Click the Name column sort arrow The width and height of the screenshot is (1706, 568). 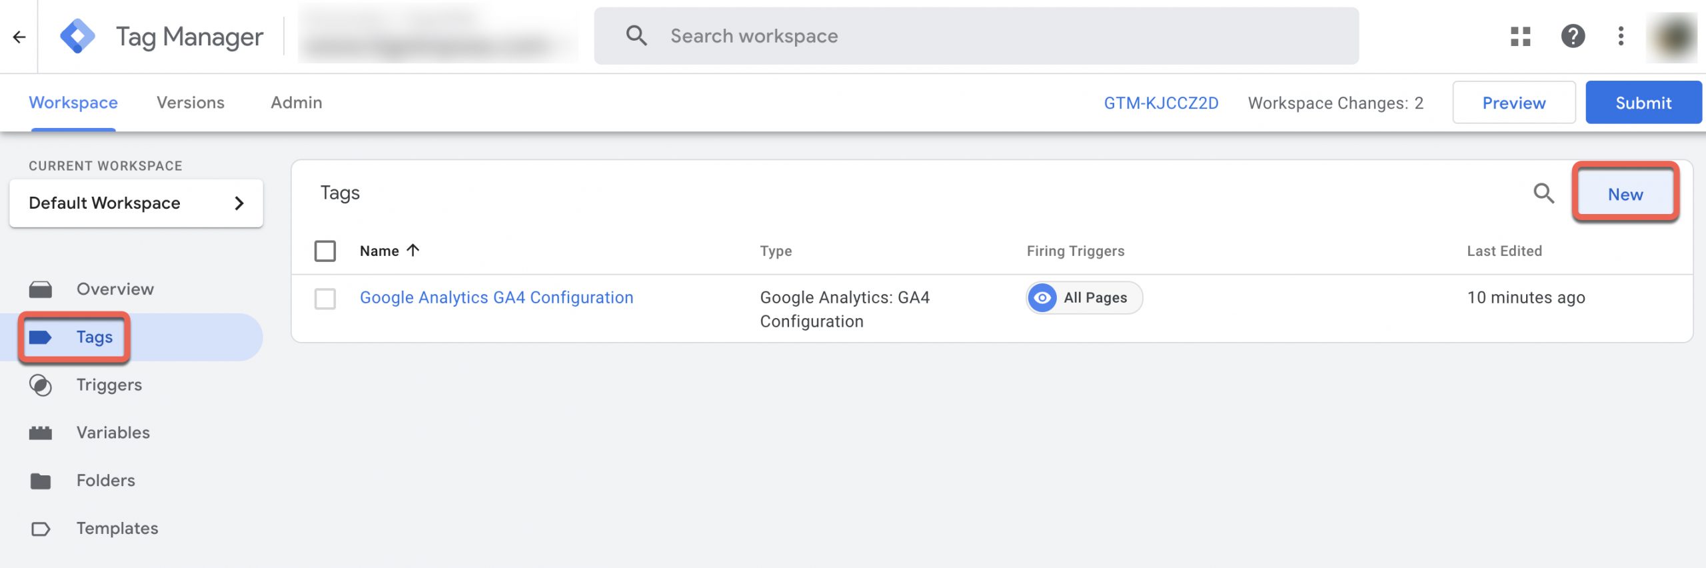413,250
